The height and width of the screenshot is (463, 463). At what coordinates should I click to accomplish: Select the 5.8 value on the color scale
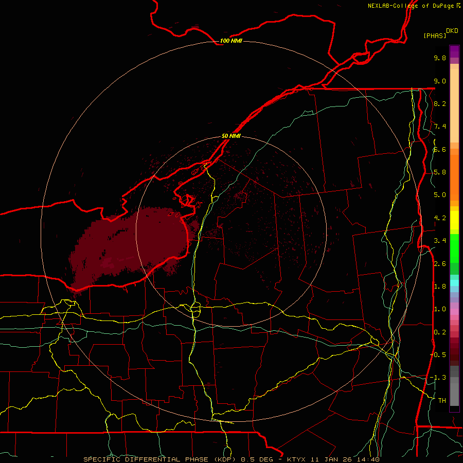(x=440, y=172)
